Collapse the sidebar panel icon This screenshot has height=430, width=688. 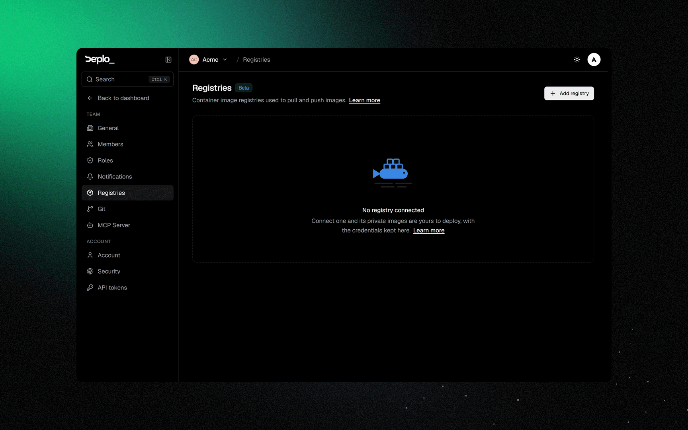[x=168, y=60]
